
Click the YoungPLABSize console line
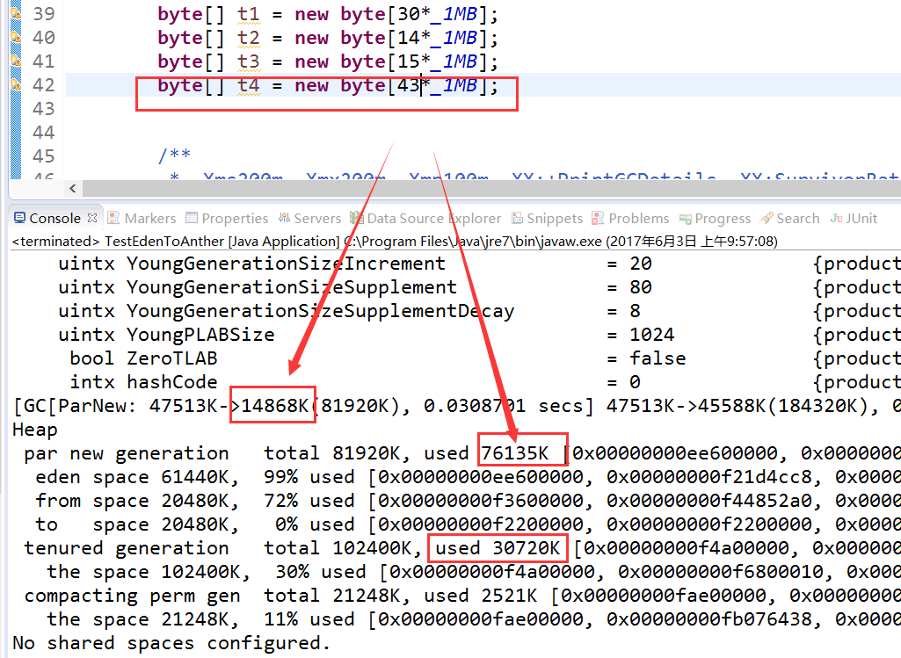click(x=479, y=335)
